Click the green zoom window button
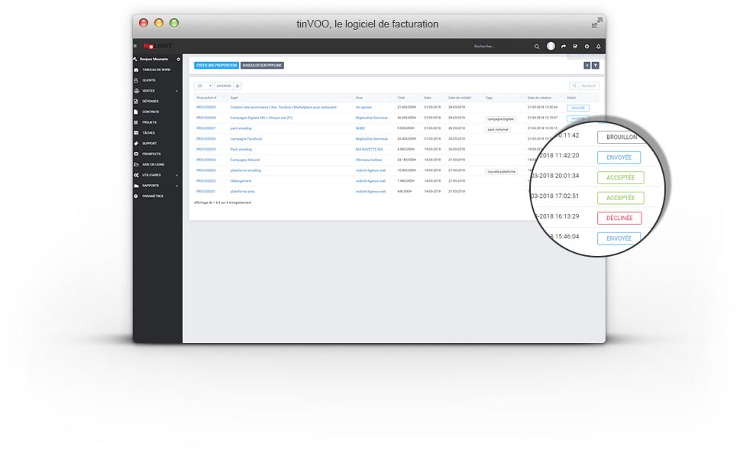 [174, 23]
